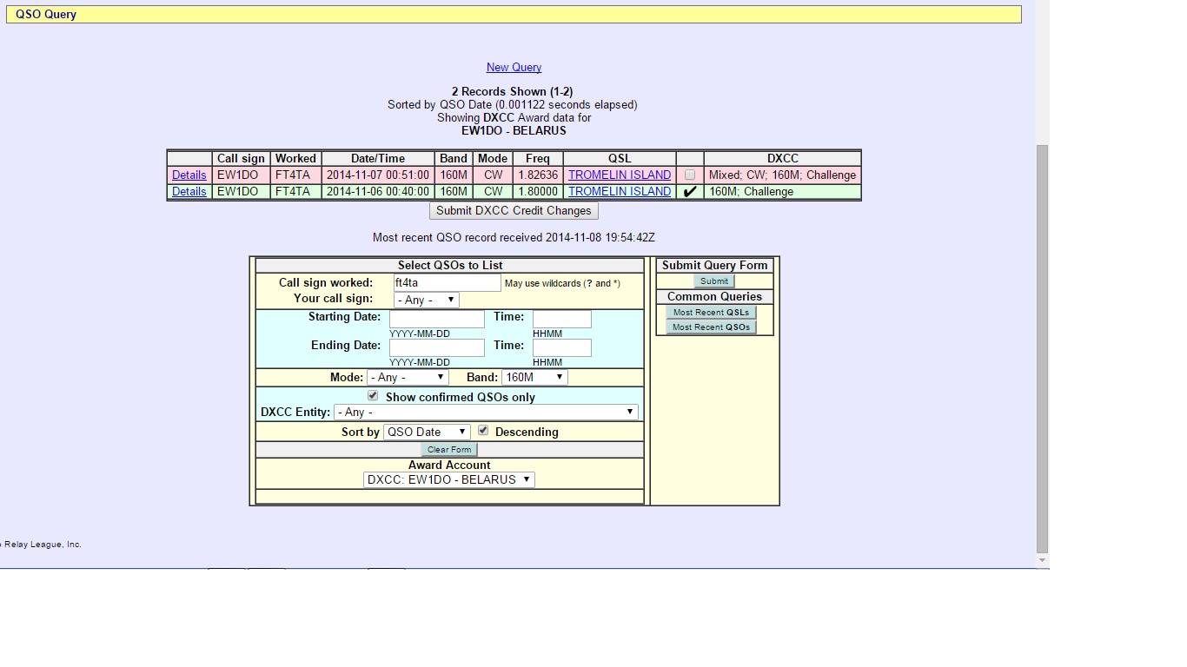This screenshot has height=667, width=1187.
Task: Open the Band dropdown set to 160M
Action: click(x=534, y=377)
